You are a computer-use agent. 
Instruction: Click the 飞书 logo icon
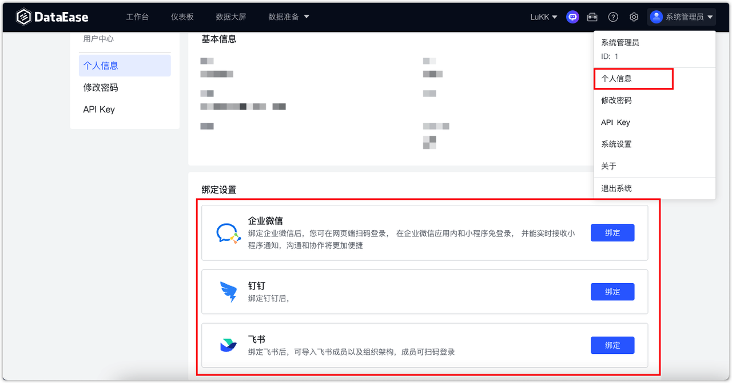228,345
